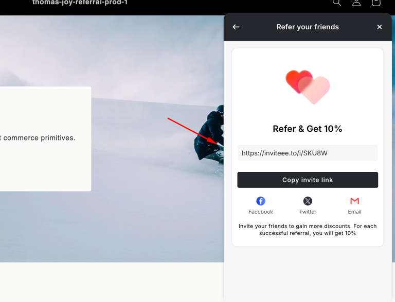Viewport: 395px width, 302px height.
Task: Click the 'Twitter' text label
Action: click(x=308, y=212)
